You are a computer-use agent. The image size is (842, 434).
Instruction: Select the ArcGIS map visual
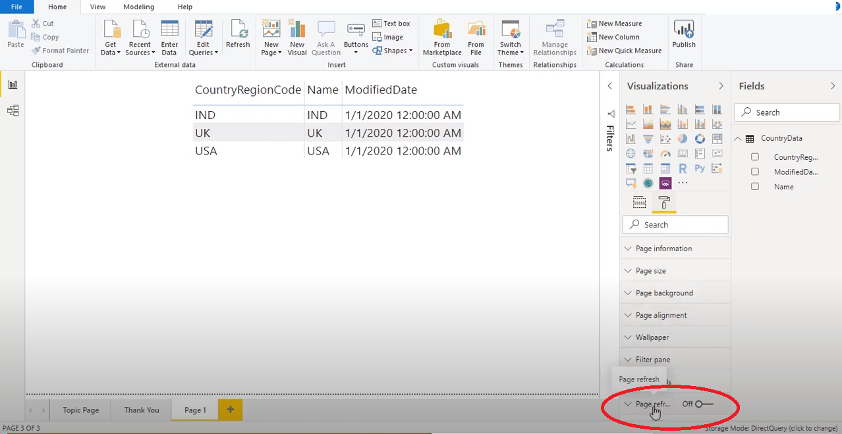pyautogui.click(x=648, y=183)
